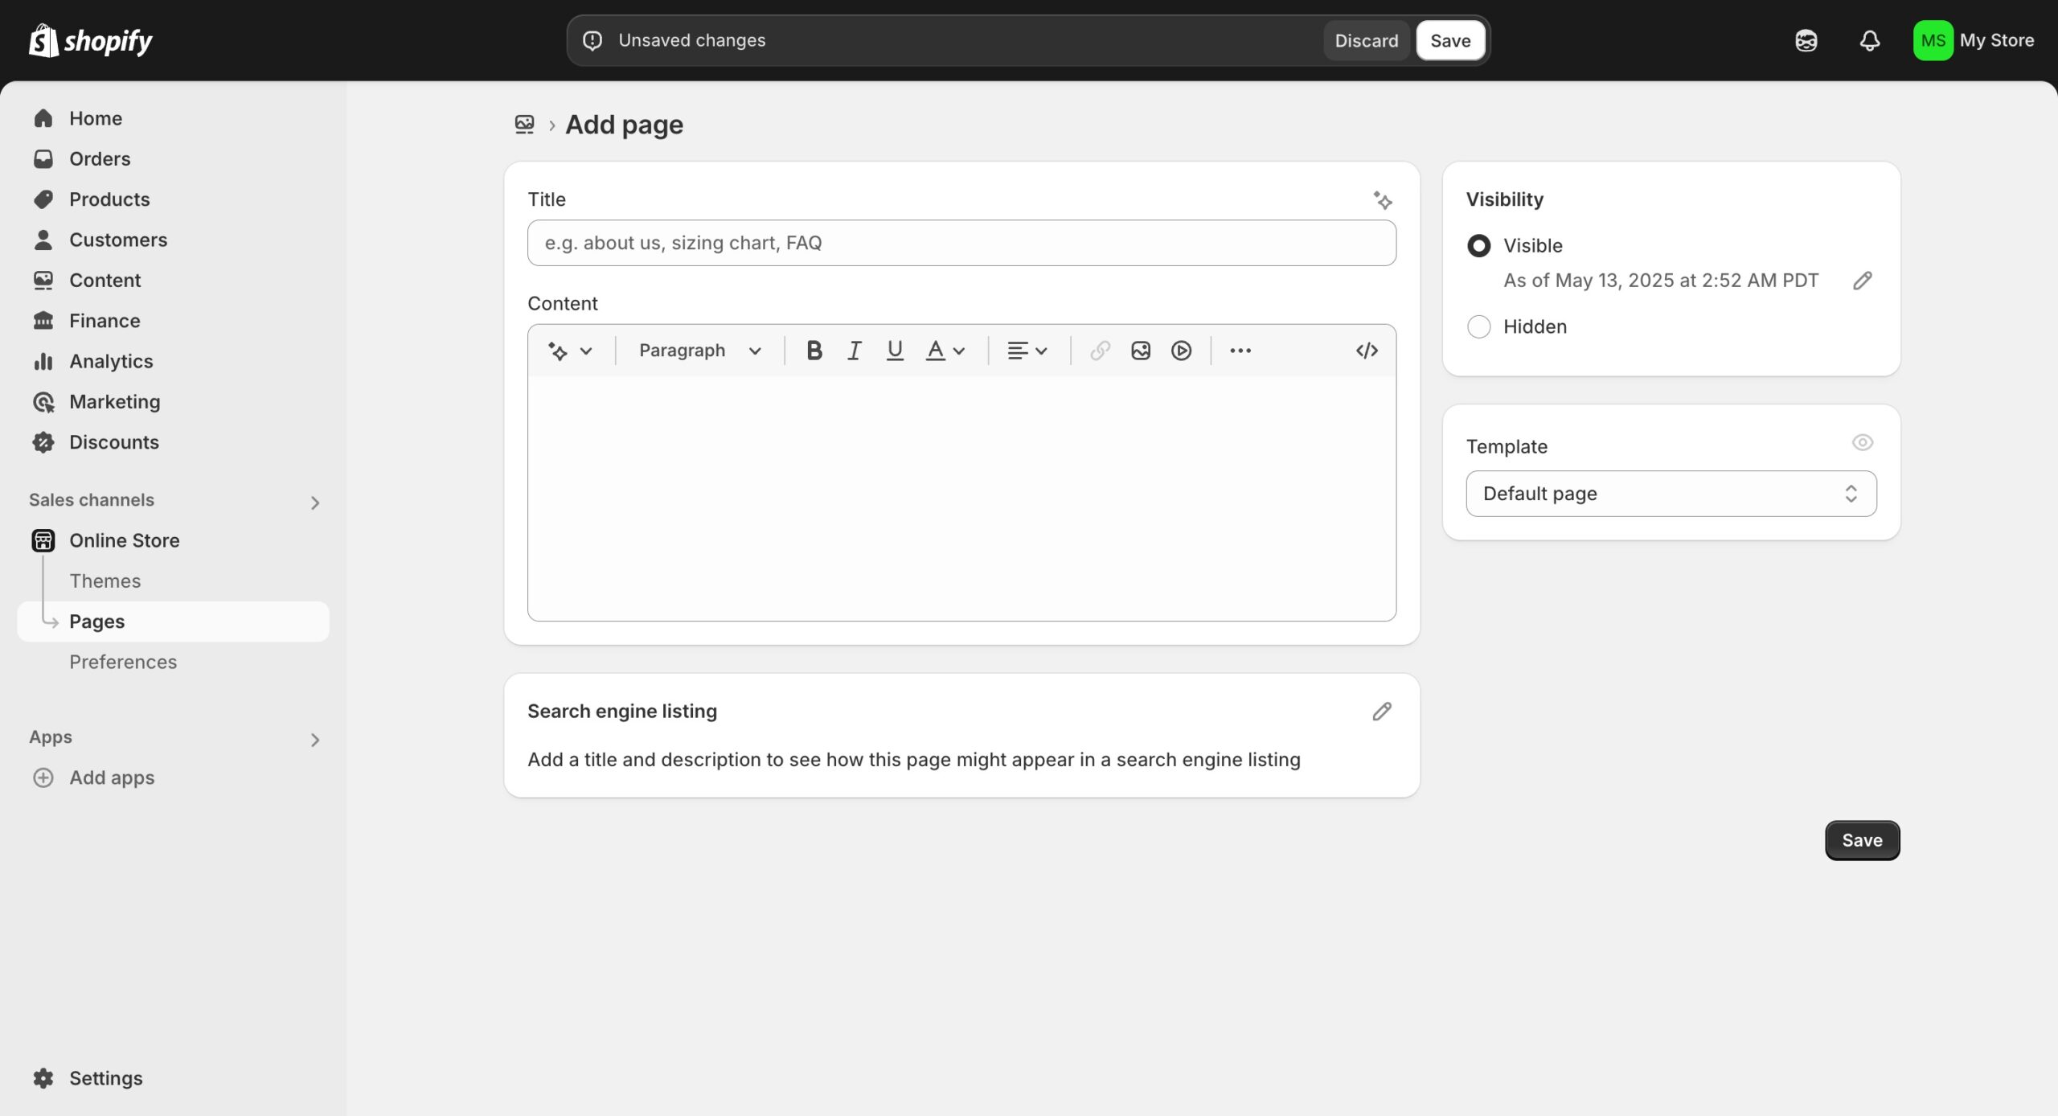Apply italic formatting in editor toolbar
The image size is (2058, 1116).
tap(854, 351)
